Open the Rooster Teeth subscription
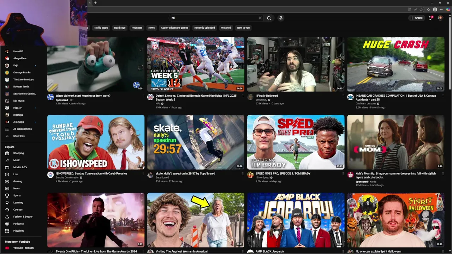 (x=21, y=86)
